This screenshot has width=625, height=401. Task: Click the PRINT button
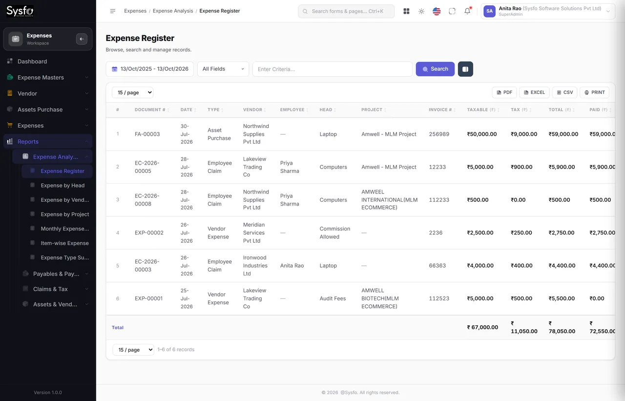(x=595, y=92)
